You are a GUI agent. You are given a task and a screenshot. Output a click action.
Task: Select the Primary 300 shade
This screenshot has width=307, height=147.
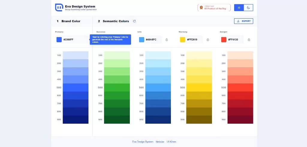(x=76, y=71)
